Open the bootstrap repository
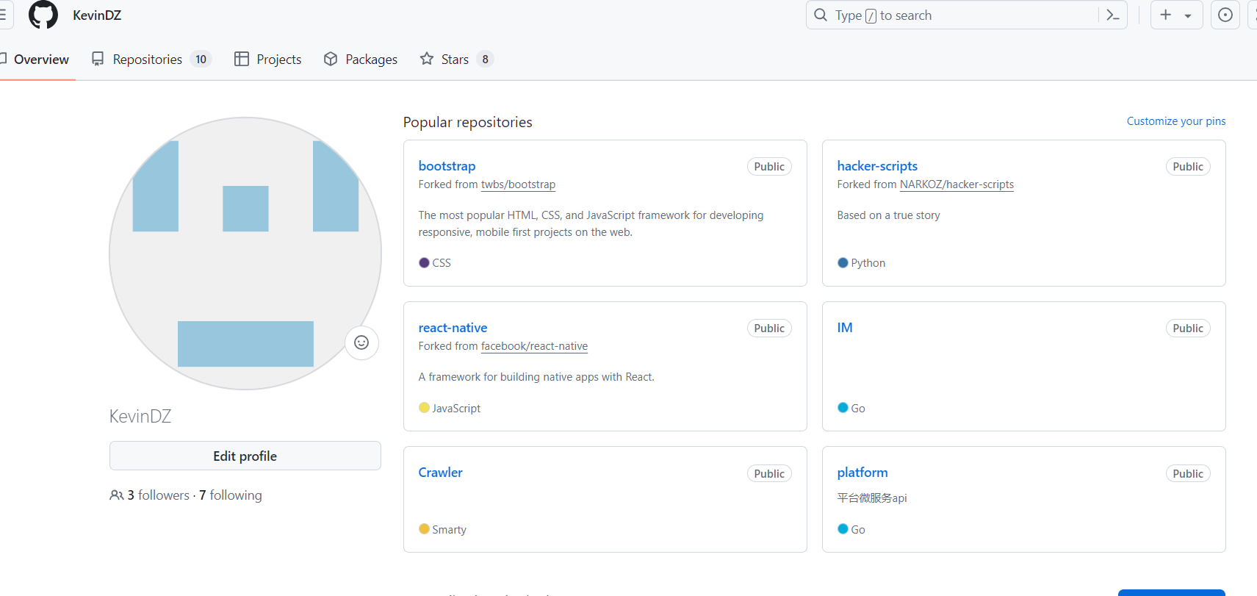The image size is (1257, 596). (x=447, y=166)
